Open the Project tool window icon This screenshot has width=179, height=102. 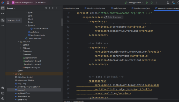[x=3, y=8]
